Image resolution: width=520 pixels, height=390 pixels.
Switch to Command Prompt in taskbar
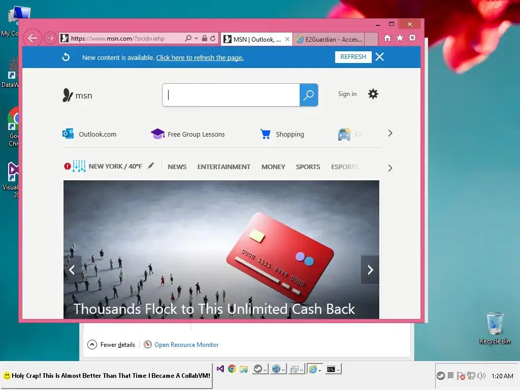333,369
